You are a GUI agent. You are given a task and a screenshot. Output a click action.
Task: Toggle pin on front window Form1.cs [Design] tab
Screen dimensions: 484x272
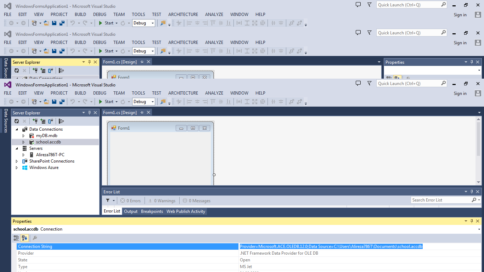point(142,112)
